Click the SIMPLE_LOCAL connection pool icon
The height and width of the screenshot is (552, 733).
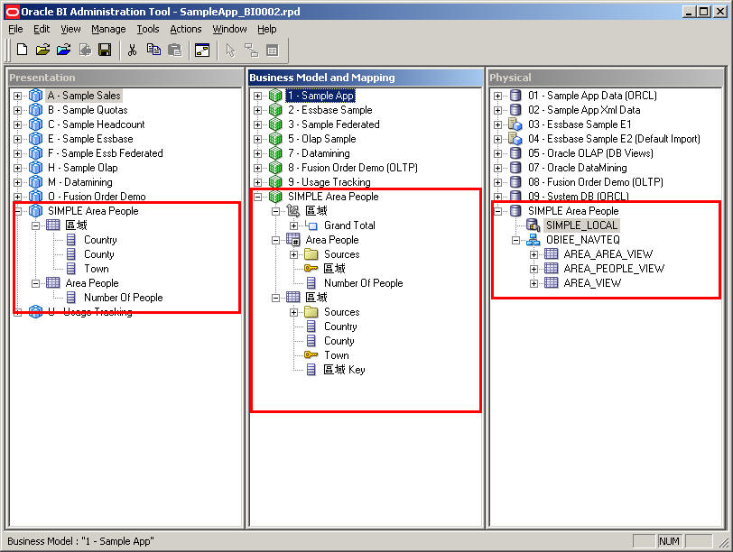(x=533, y=225)
